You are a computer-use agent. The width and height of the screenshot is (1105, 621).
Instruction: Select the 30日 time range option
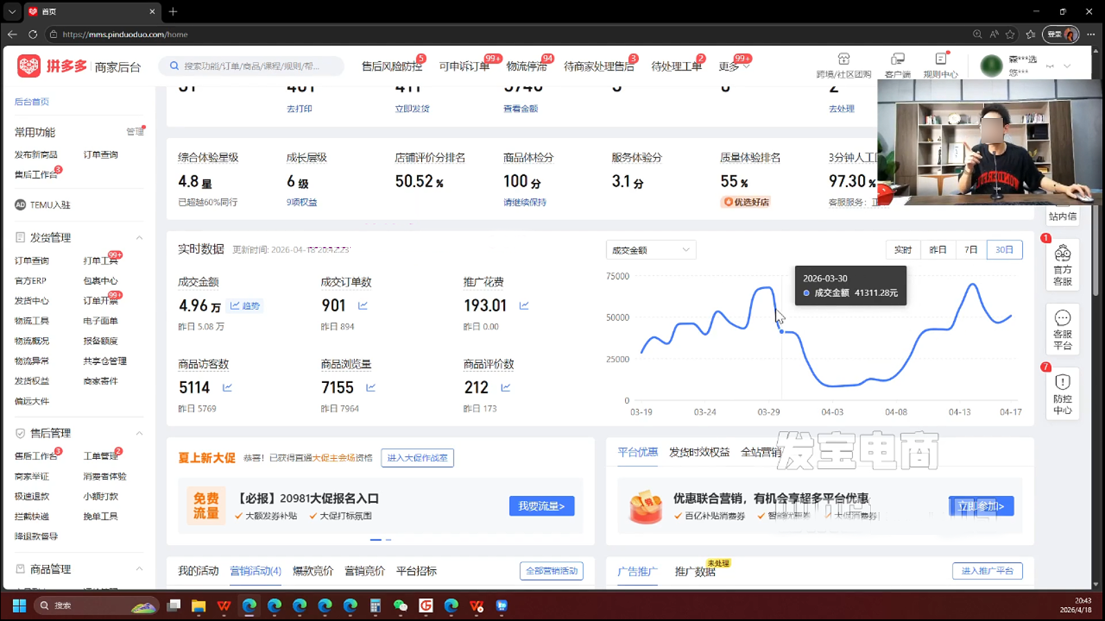(x=1004, y=250)
